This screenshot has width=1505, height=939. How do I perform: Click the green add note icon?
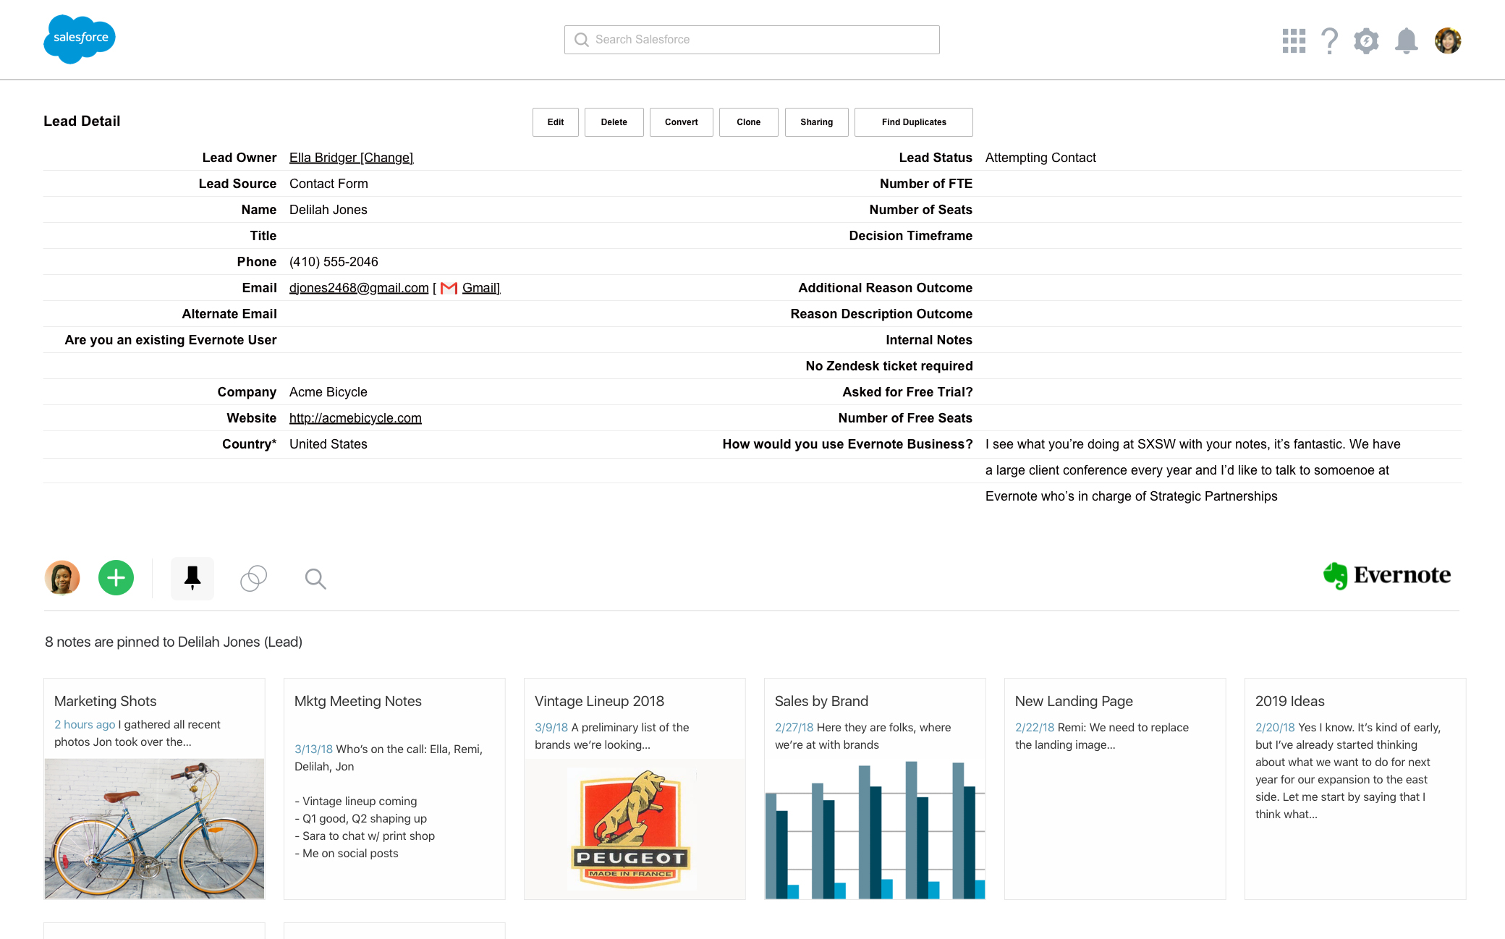116,577
